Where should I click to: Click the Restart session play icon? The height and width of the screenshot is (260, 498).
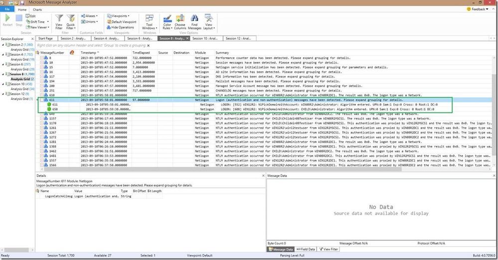coord(7,18)
